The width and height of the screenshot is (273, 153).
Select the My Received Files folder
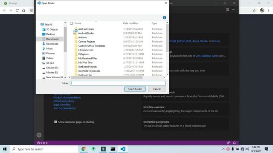coord(87,58)
